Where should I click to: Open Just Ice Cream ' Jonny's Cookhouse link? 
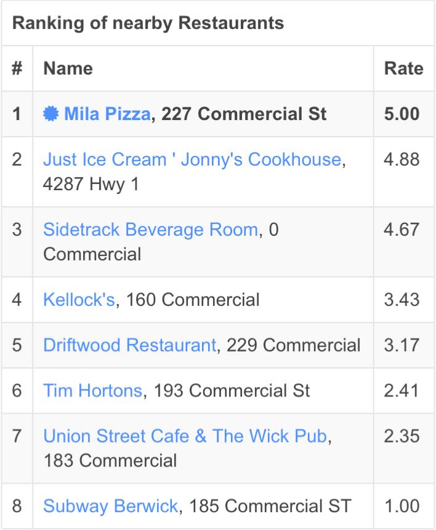[192, 159]
